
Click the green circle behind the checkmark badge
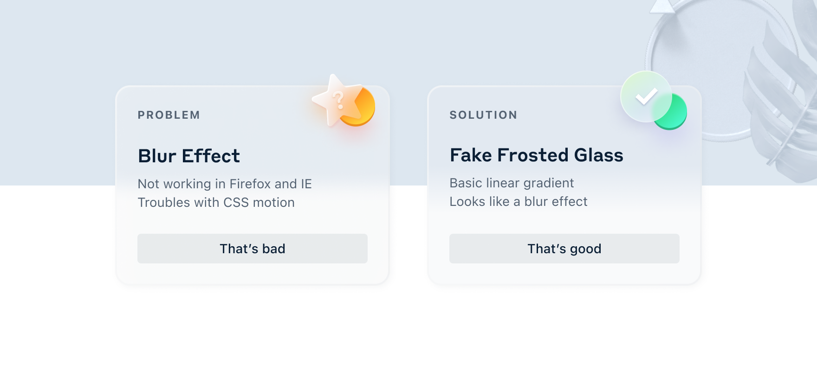click(677, 117)
